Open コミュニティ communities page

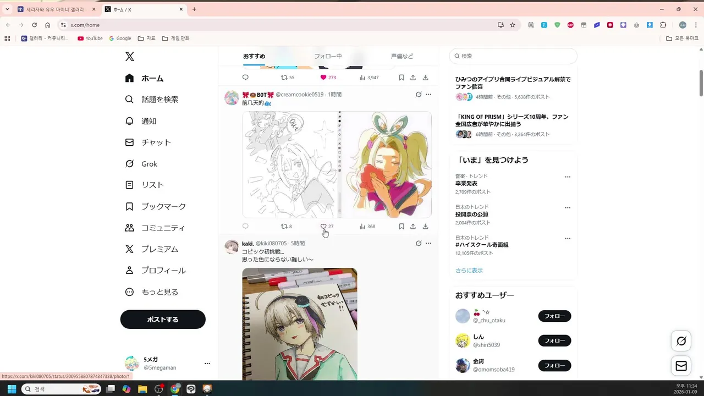155,228
